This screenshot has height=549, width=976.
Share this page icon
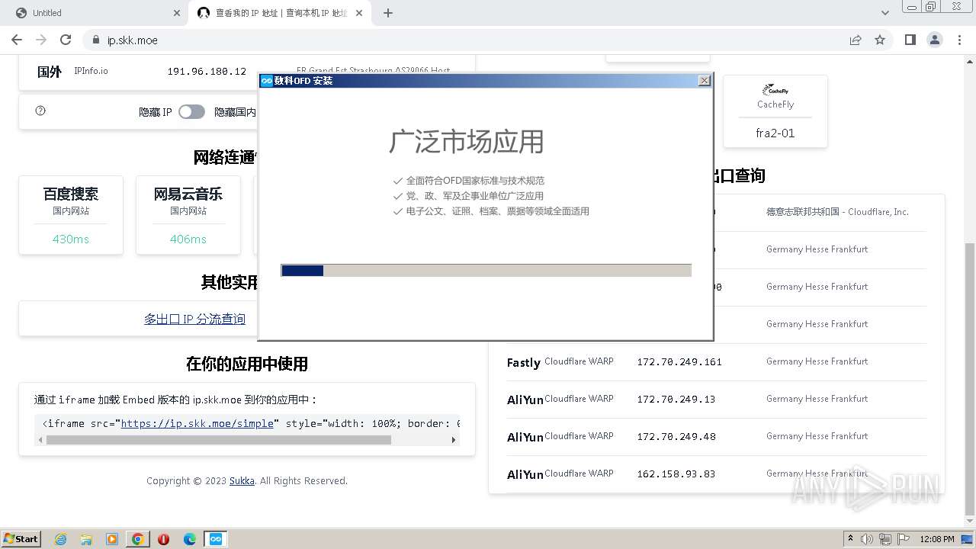pyautogui.click(x=856, y=40)
